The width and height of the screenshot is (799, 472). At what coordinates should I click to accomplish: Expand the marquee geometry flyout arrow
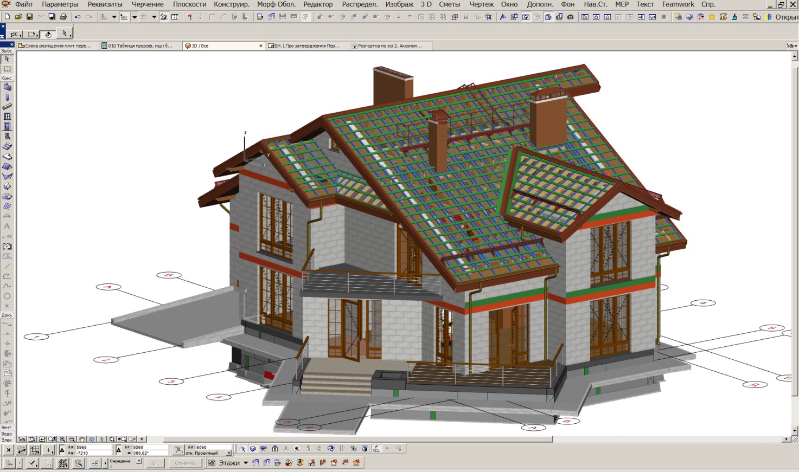pyautogui.click(x=37, y=36)
